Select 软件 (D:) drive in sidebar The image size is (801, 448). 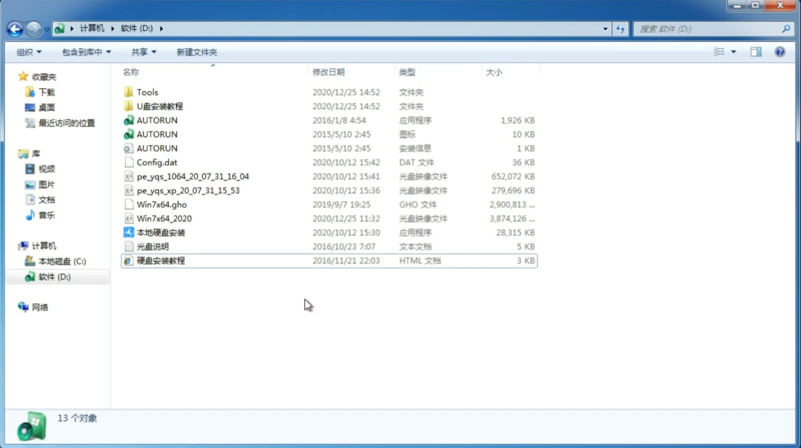tap(54, 277)
